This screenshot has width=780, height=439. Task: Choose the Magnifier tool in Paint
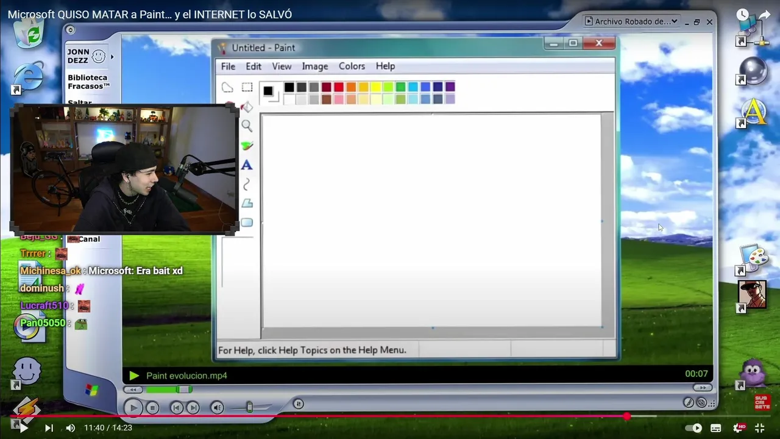[247, 126]
